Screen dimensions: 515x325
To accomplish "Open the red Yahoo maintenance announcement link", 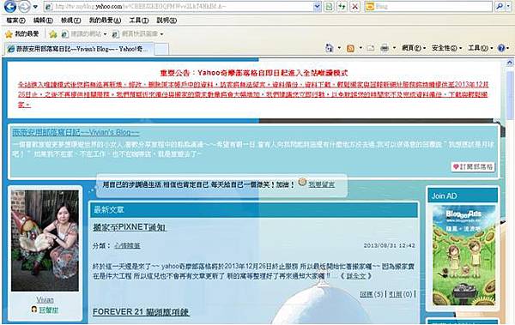I will tap(253, 94).
